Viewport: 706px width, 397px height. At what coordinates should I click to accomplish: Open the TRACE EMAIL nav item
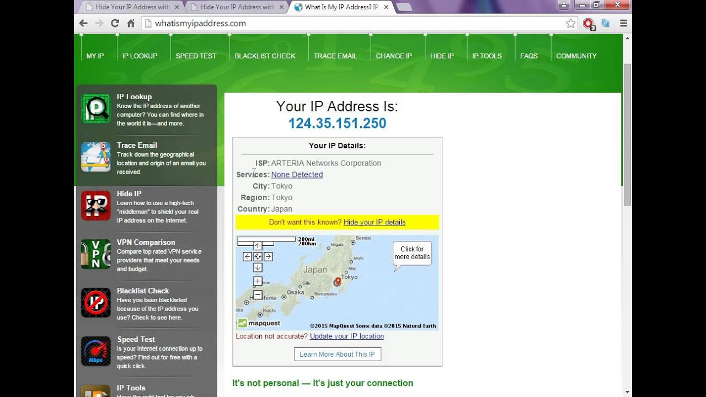click(x=335, y=56)
